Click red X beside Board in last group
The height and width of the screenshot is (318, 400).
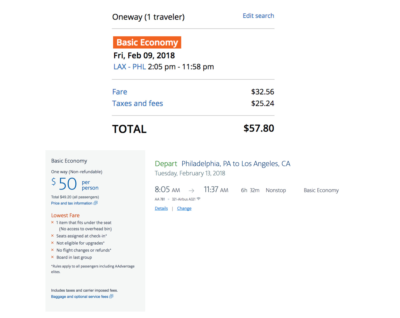point(52,257)
